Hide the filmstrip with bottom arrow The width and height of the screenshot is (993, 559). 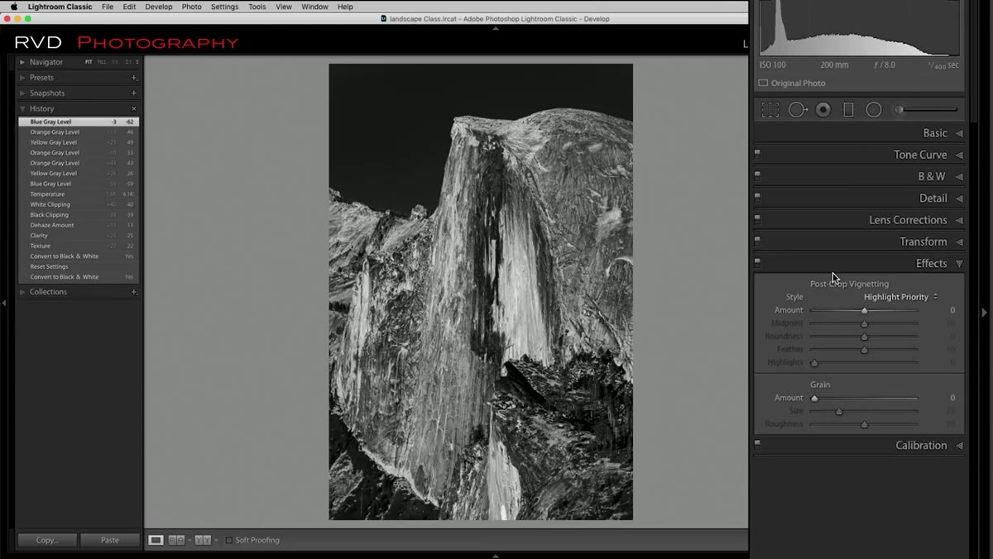point(496,556)
